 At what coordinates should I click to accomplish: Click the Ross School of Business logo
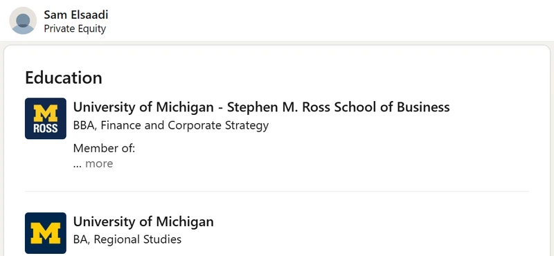46,118
